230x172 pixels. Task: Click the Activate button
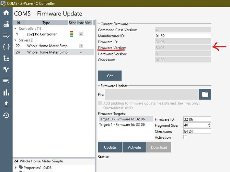point(134,147)
